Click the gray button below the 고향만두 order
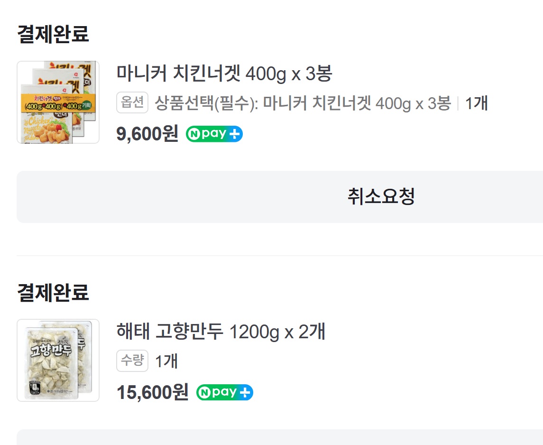The width and height of the screenshot is (543, 445). pos(280,438)
